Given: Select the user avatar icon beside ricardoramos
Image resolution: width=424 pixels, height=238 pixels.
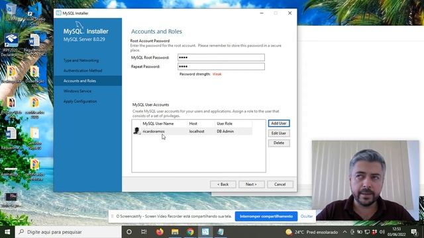Looking at the screenshot, I should 137,131.
